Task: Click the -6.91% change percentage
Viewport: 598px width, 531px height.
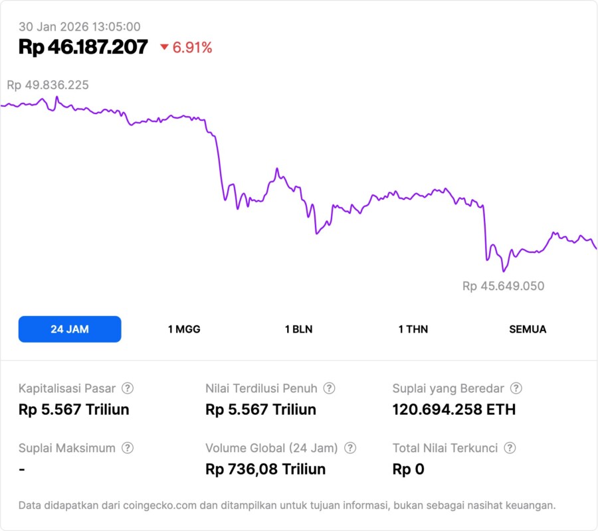Action: [193, 47]
